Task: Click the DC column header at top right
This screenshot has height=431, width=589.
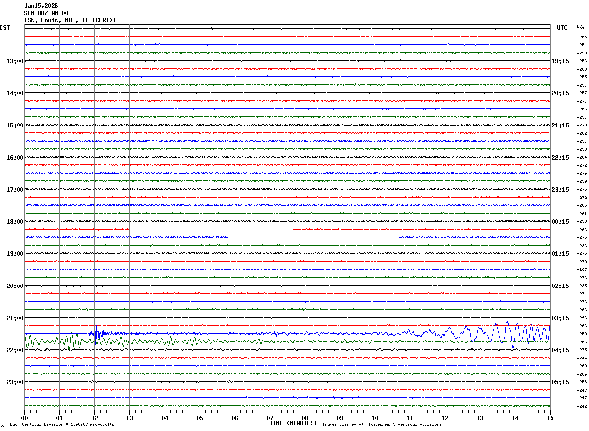Action: click(579, 26)
